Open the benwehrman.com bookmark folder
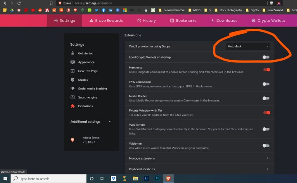 [172, 10]
